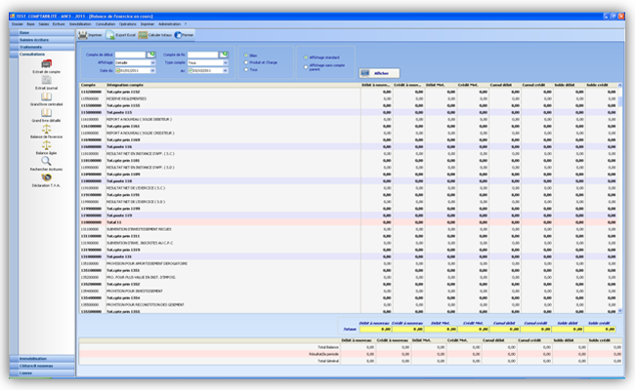Select the Balance de l'exercice scales icon
Viewport: 635px width, 390px height.
pyautogui.click(x=46, y=129)
